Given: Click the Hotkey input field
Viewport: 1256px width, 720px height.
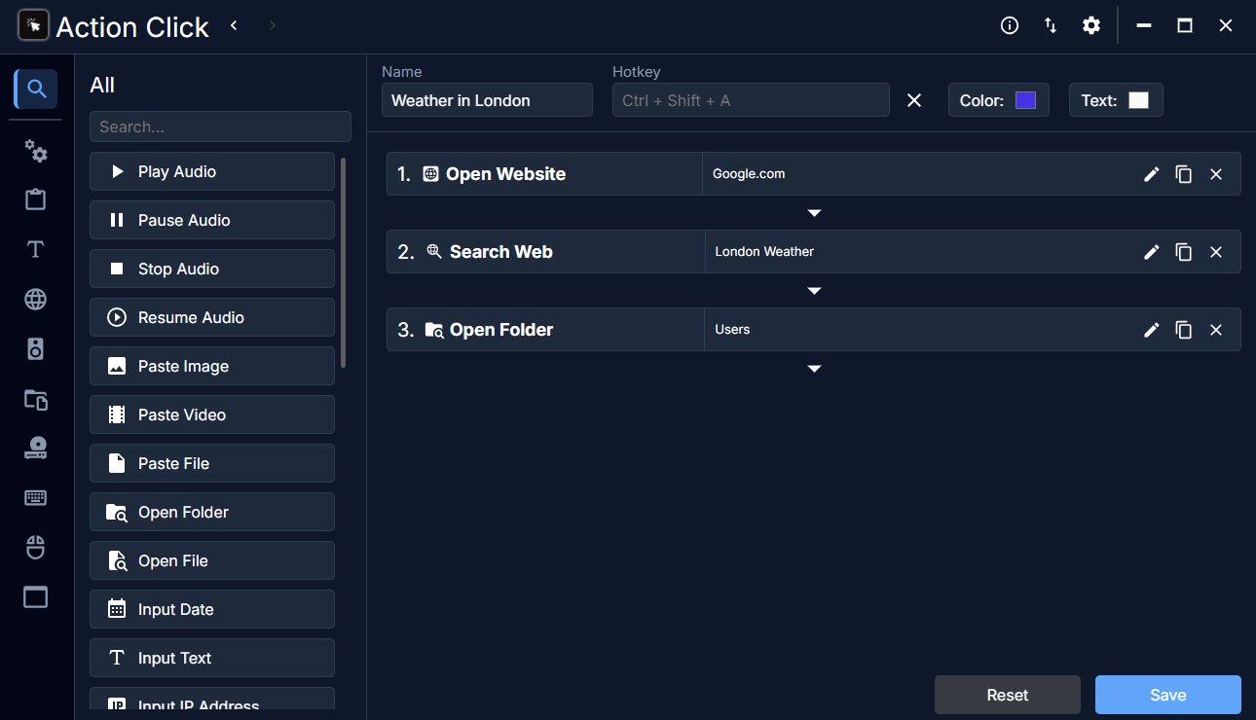Looking at the screenshot, I should coord(750,100).
